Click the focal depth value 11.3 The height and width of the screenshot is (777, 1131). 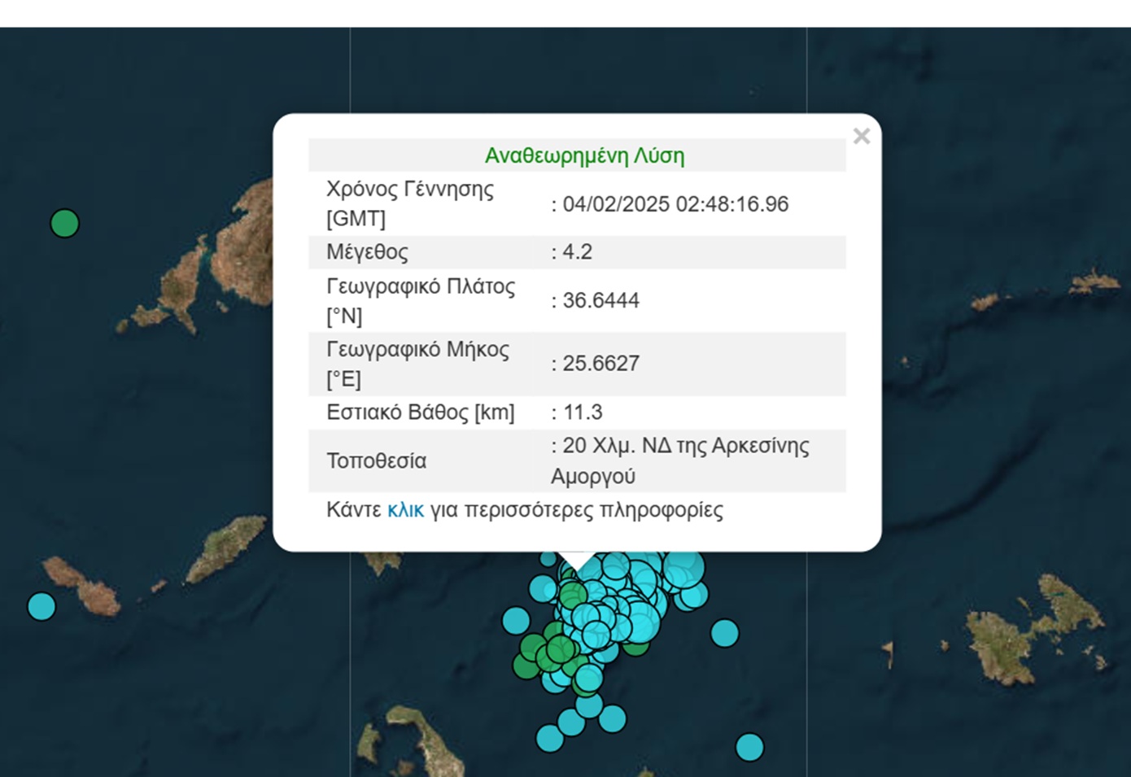pos(582,413)
